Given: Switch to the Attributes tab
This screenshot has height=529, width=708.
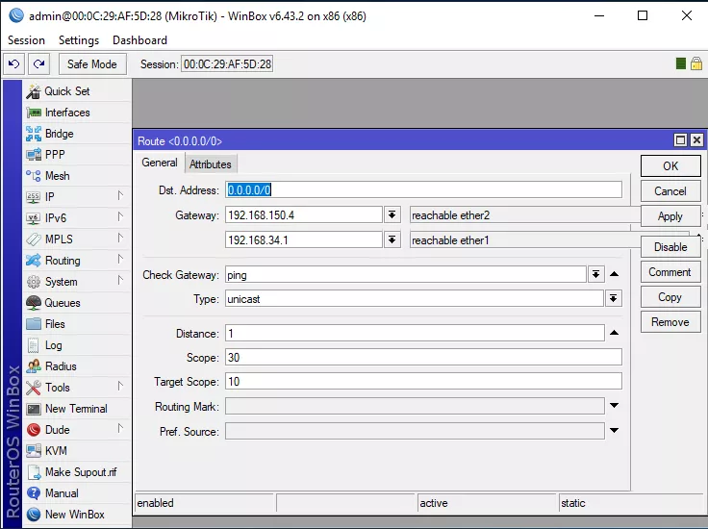Looking at the screenshot, I should 211,164.
